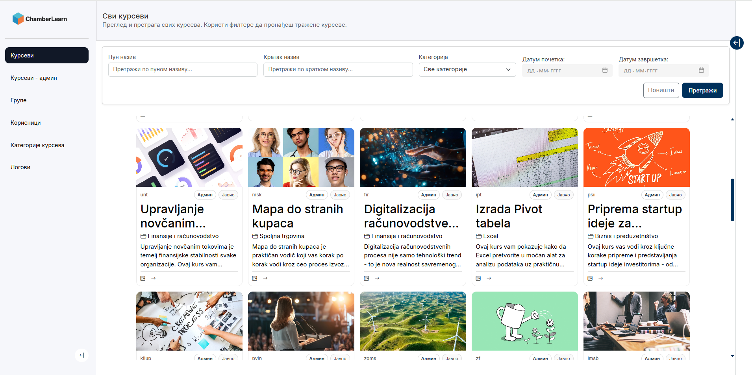Click the scrollbar up arrow of course list
752x375 pixels.
[x=732, y=120]
